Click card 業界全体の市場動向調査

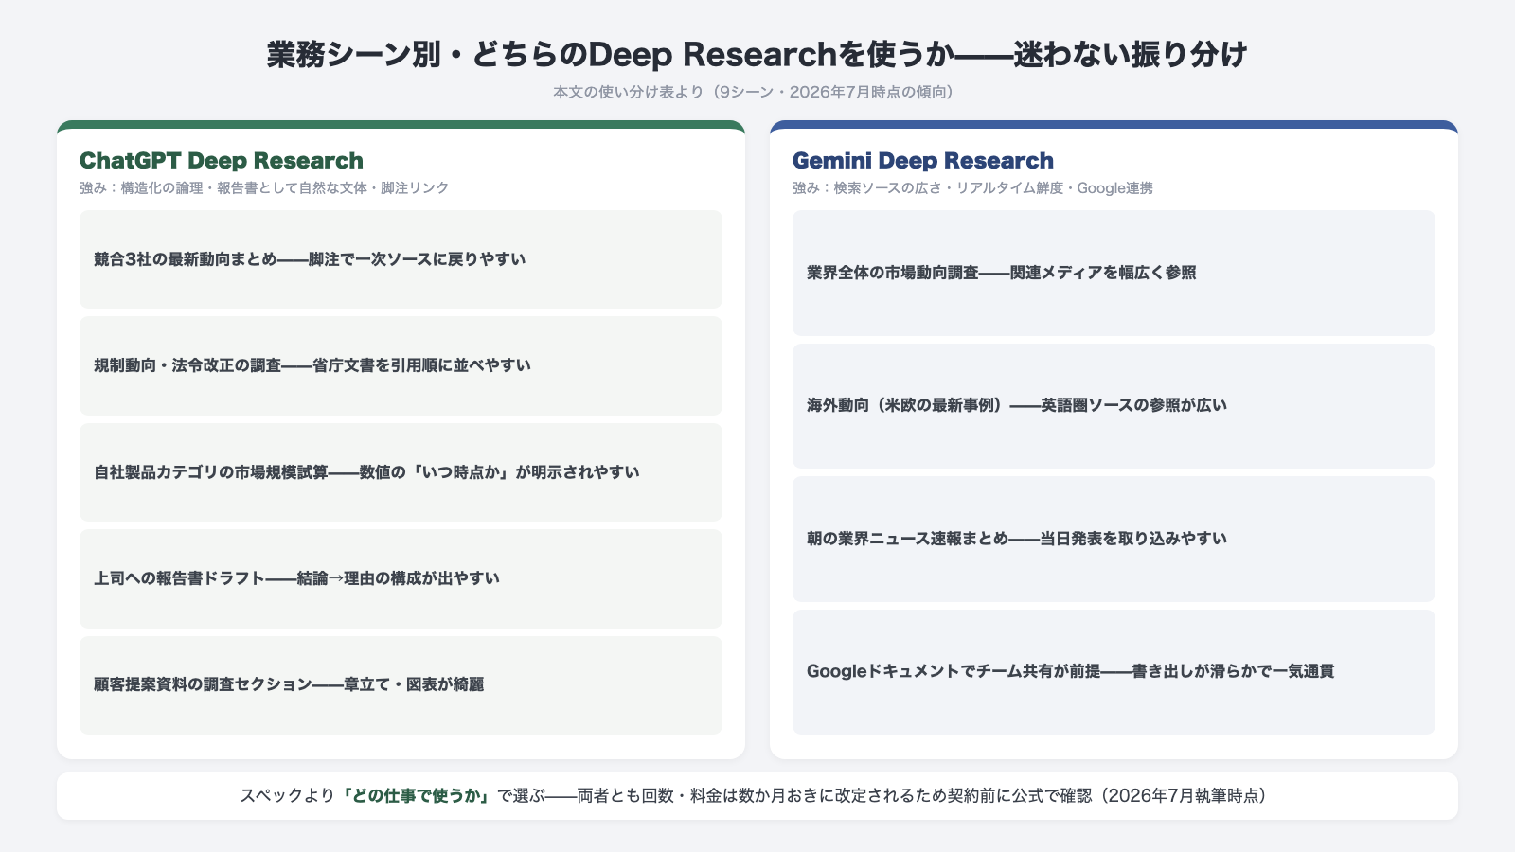click(x=1114, y=273)
